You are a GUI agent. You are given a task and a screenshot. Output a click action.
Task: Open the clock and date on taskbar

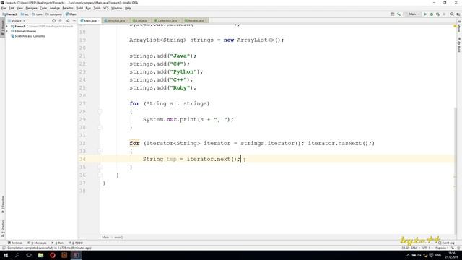pos(451,255)
